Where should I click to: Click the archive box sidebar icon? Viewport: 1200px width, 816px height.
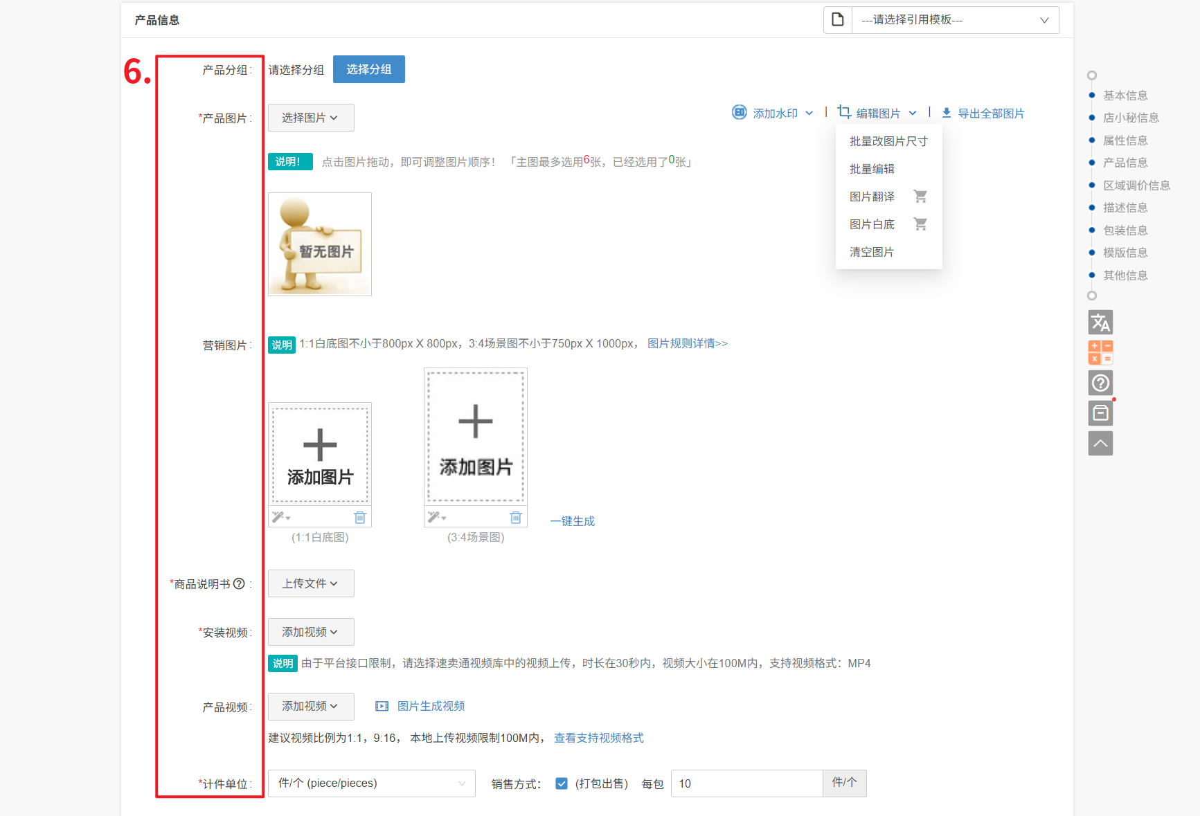1100,413
